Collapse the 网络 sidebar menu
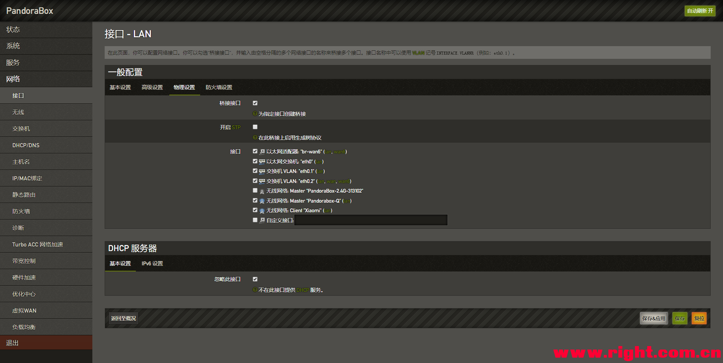The width and height of the screenshot is (723, 363). [x=46, y=79]
